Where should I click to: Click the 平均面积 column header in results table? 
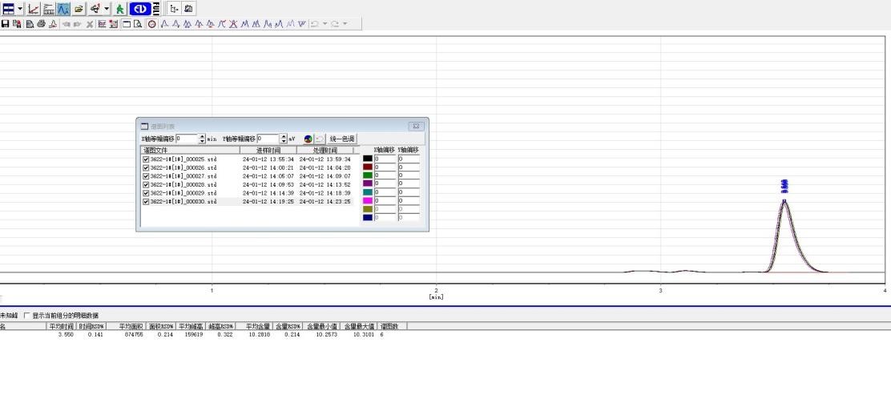click(130, 326)
